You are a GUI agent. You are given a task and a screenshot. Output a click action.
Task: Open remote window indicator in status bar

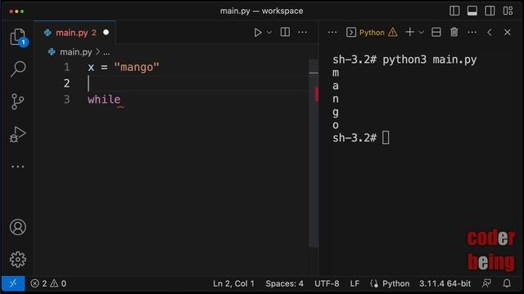click(13, 283)
